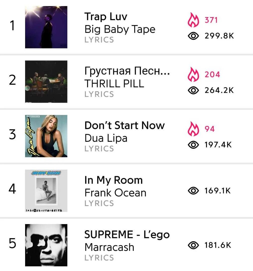253x271 pixels.
Task: Open the Trap Luv album cover
Action: (x=46, y=27)
